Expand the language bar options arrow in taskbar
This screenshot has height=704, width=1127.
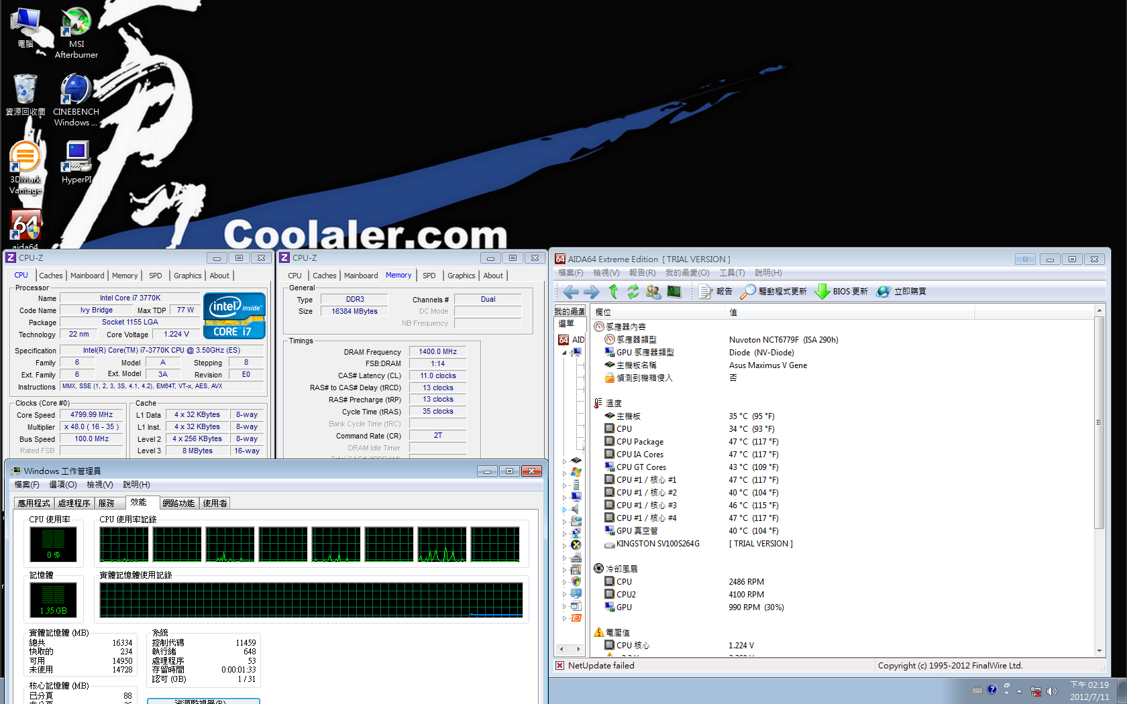click(1006, 693)
